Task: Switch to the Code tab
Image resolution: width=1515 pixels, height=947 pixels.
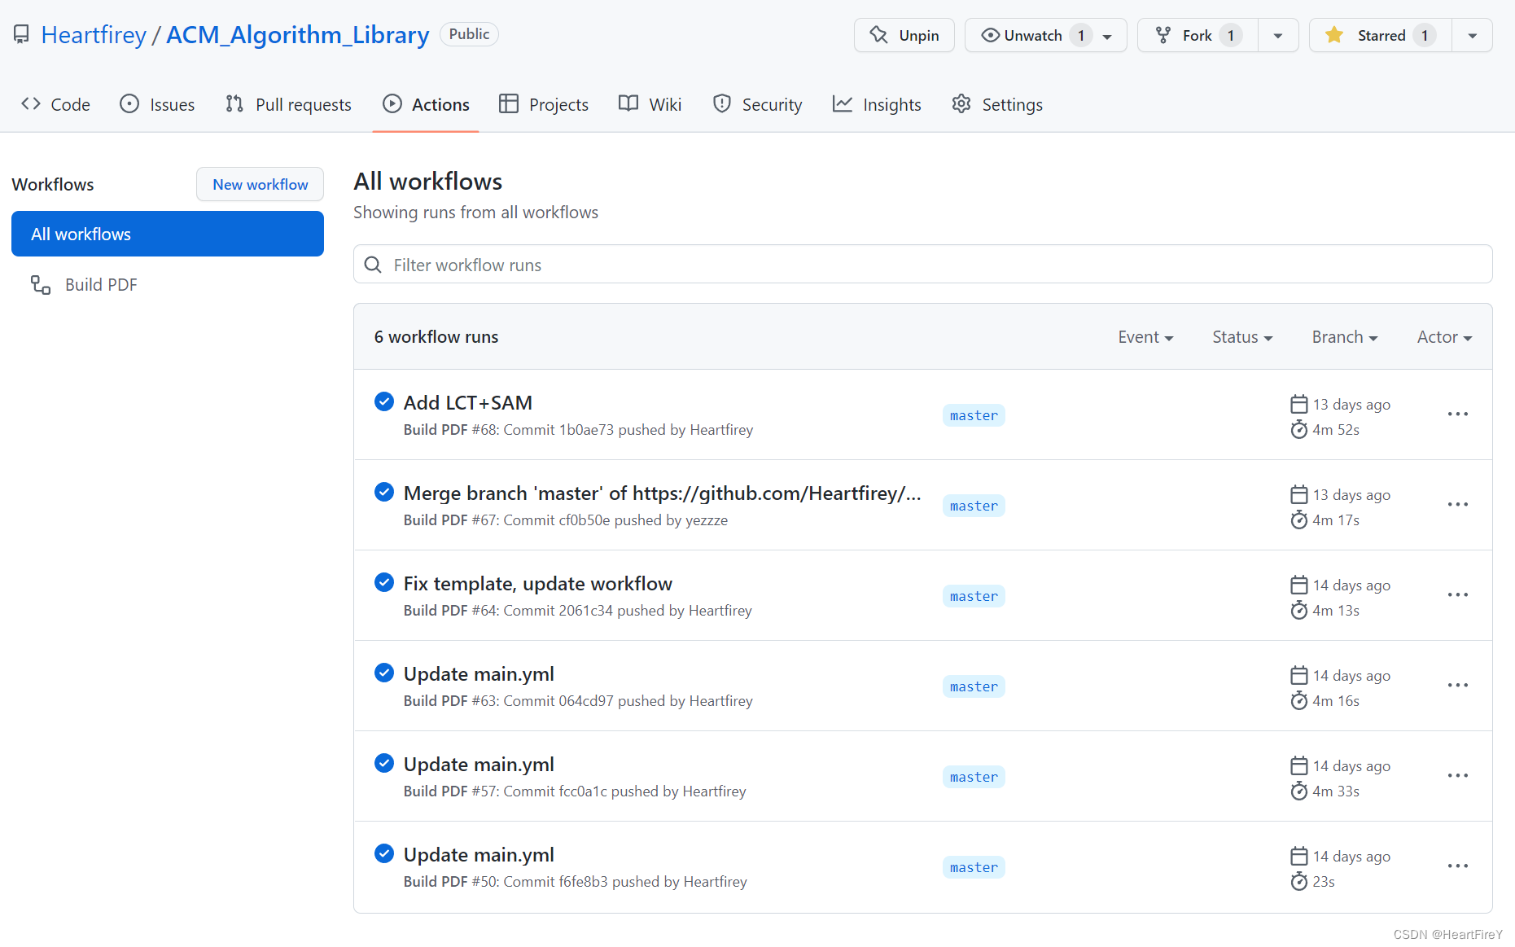Action: point(55,104)
